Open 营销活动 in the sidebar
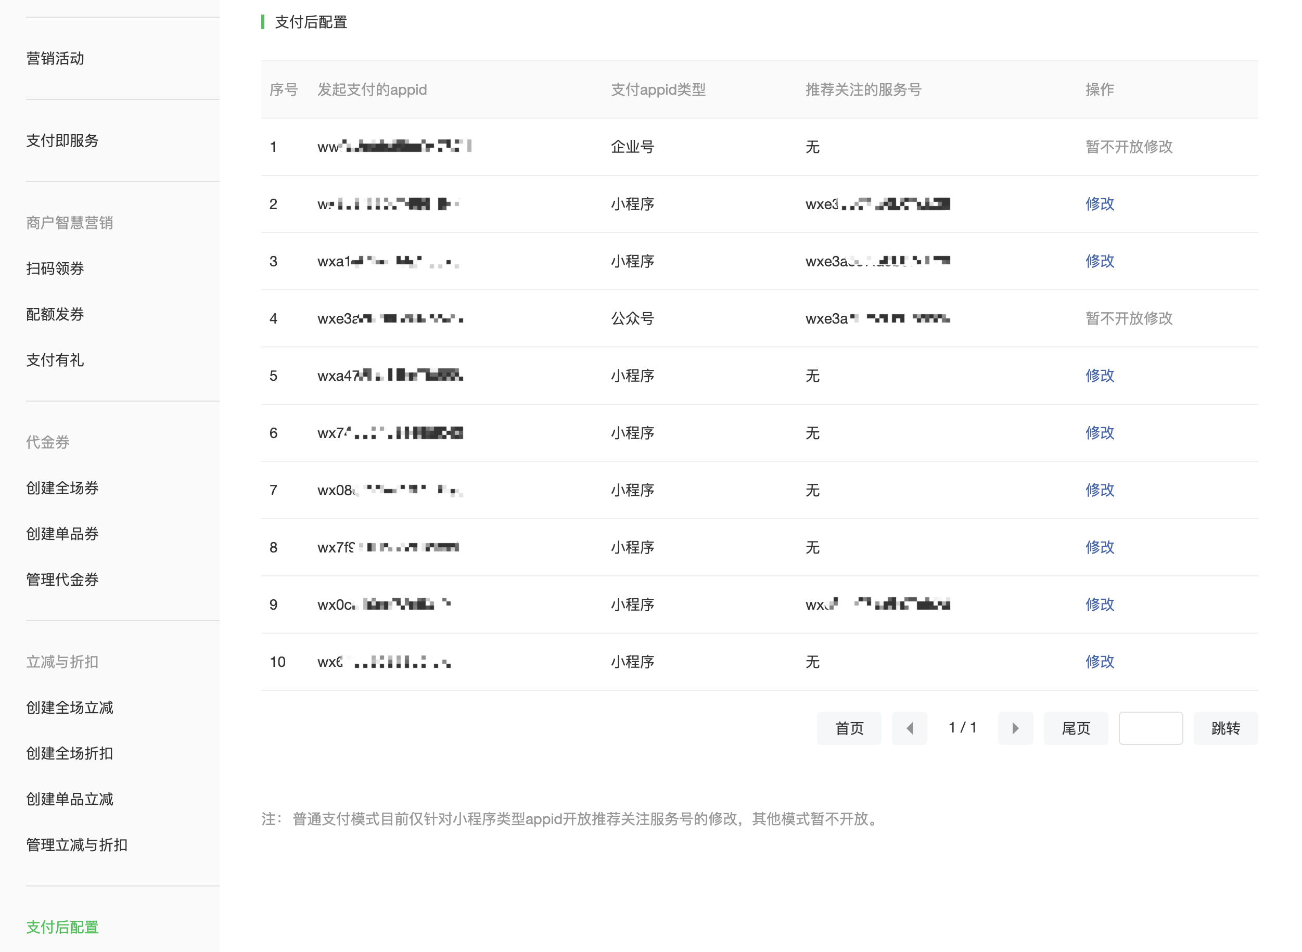This screenshot has height=952, width=1302. [55, 58]
